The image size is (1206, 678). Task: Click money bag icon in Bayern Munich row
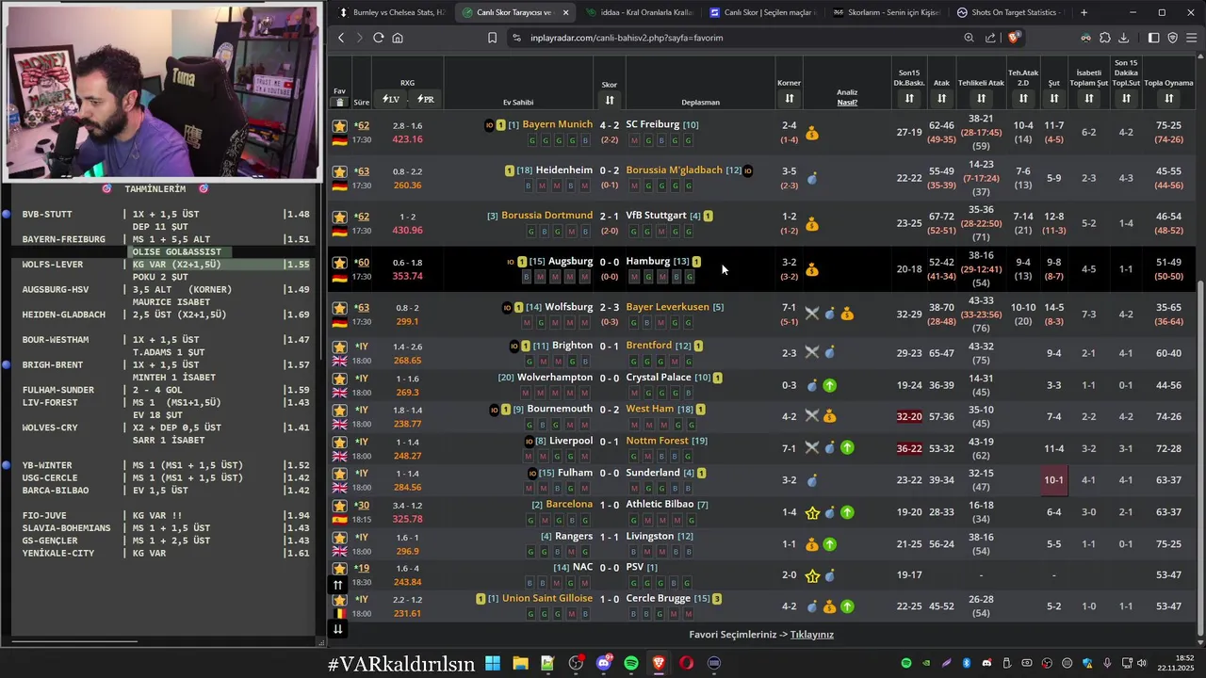click(x=812, y=133)
